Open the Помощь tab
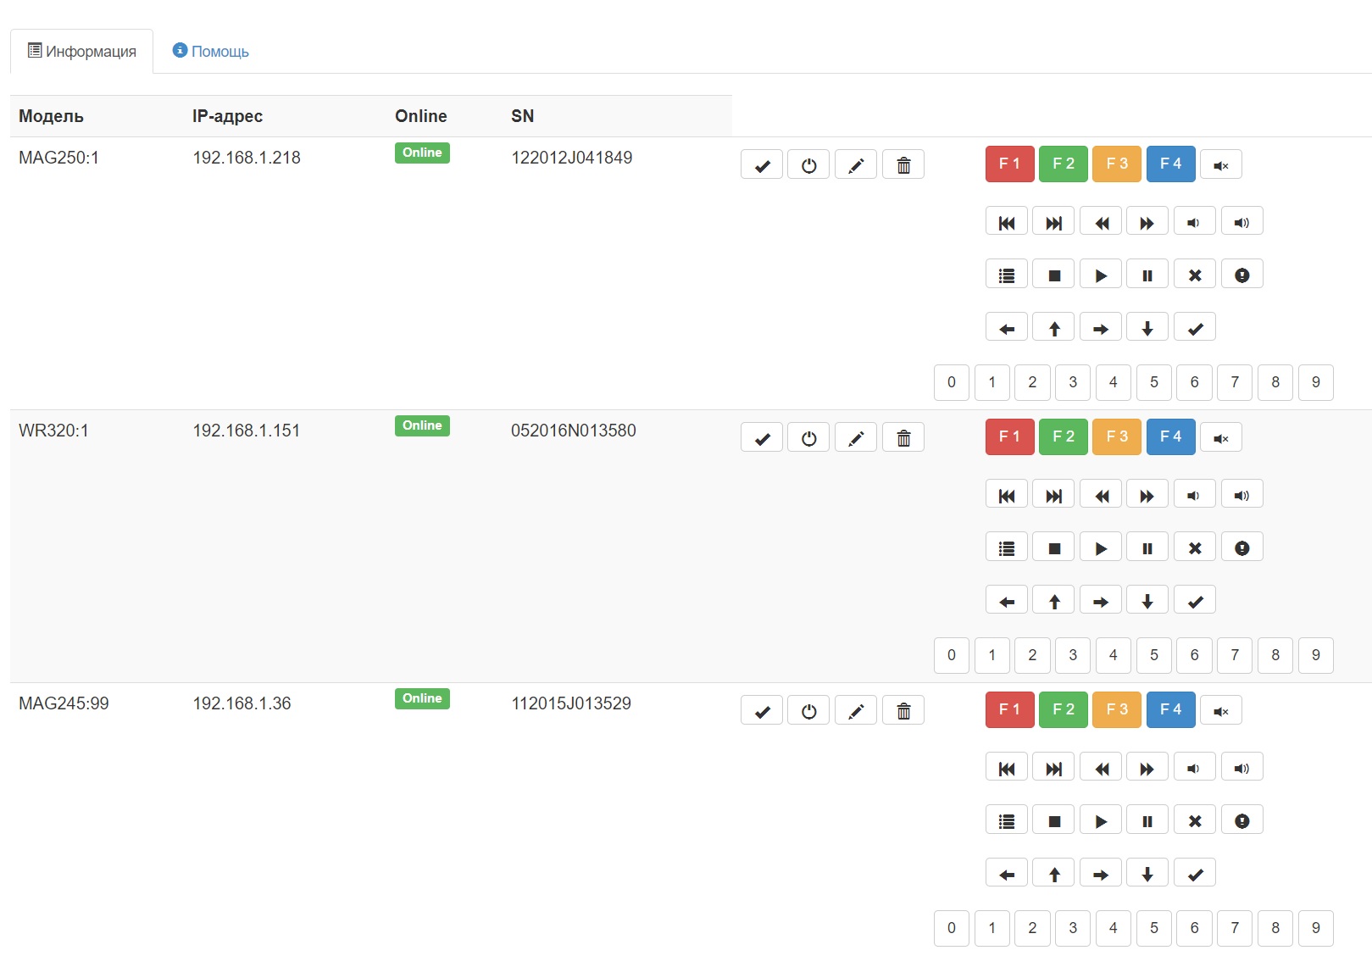The width and height of the screenshot is (1372, 967). (211, 52)
